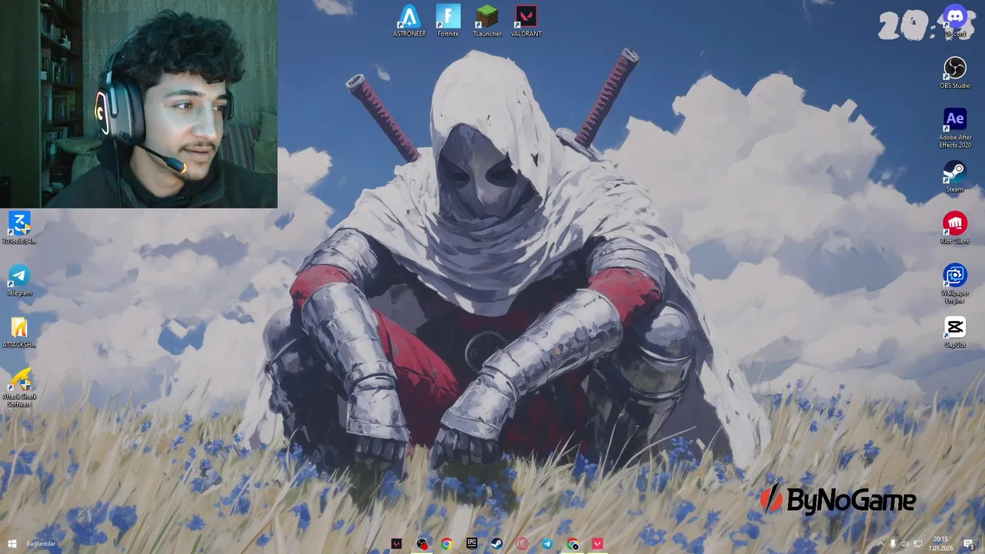
Task: Click the Chrome taskbar icon with profile badge
Action: 573,544
